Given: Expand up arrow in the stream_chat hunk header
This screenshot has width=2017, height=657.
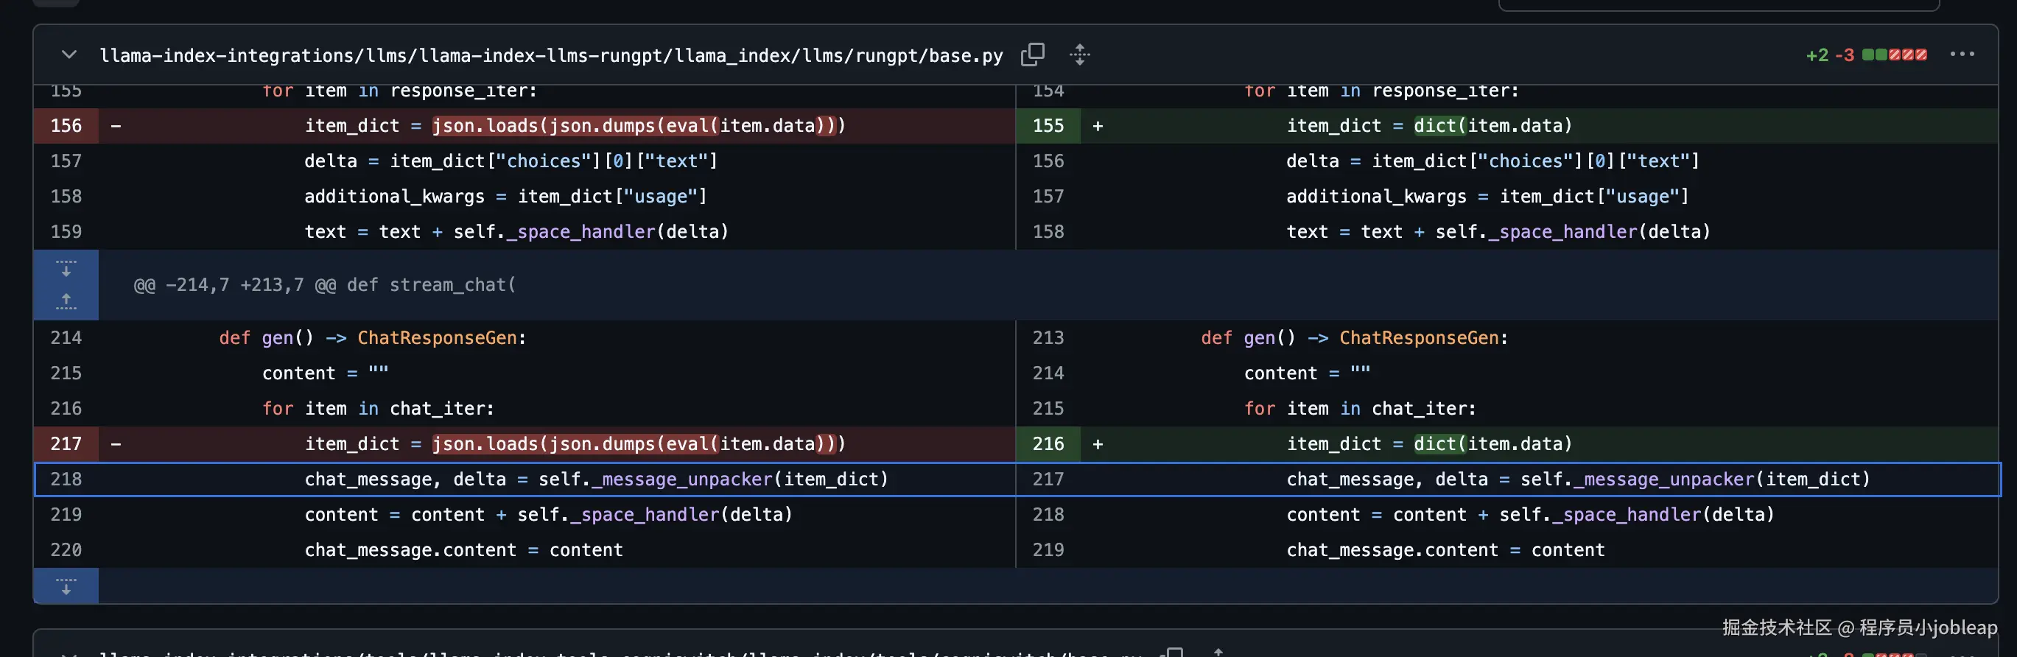Looking at the screenshot, I should [x=66, y=301].
